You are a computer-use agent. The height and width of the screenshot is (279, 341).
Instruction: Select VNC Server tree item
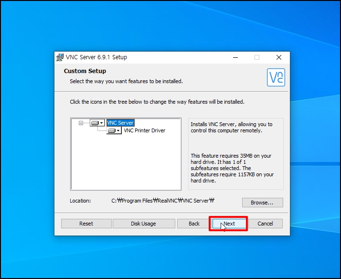[120, 123]
